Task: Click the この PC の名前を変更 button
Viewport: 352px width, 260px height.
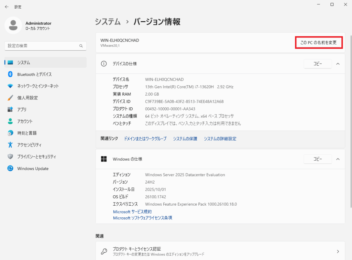Action: click(x=319, y=43)
